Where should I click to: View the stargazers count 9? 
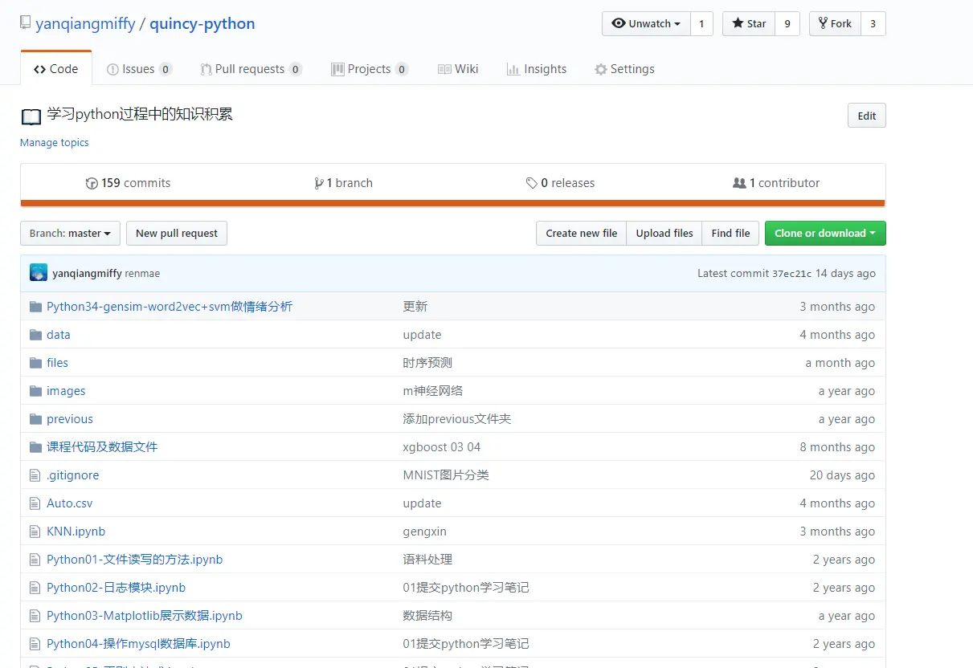787,24
